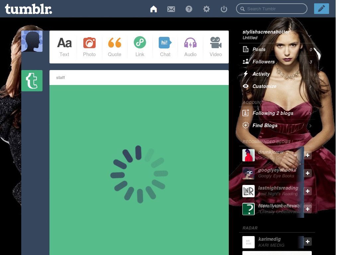This screenshot has height=255, width=340.
Task: Click the blue pencil compose button
Action: 321,9
